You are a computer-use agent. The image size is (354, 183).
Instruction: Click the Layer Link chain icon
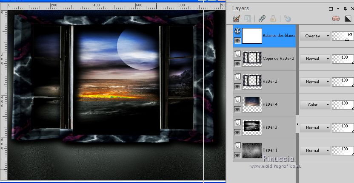[262, 19]
